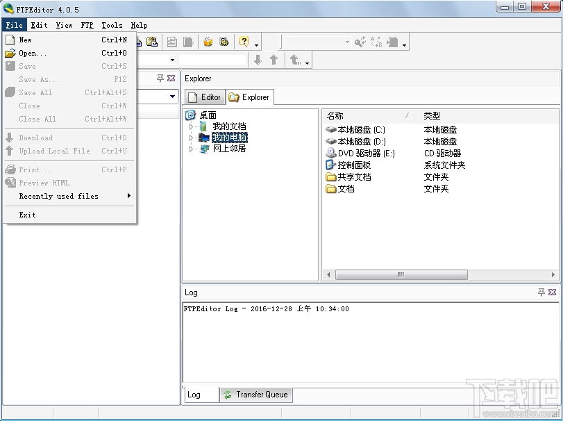
Task: Open the FTP toolbar overflow arrow
Action: click(x=307, y=63)
